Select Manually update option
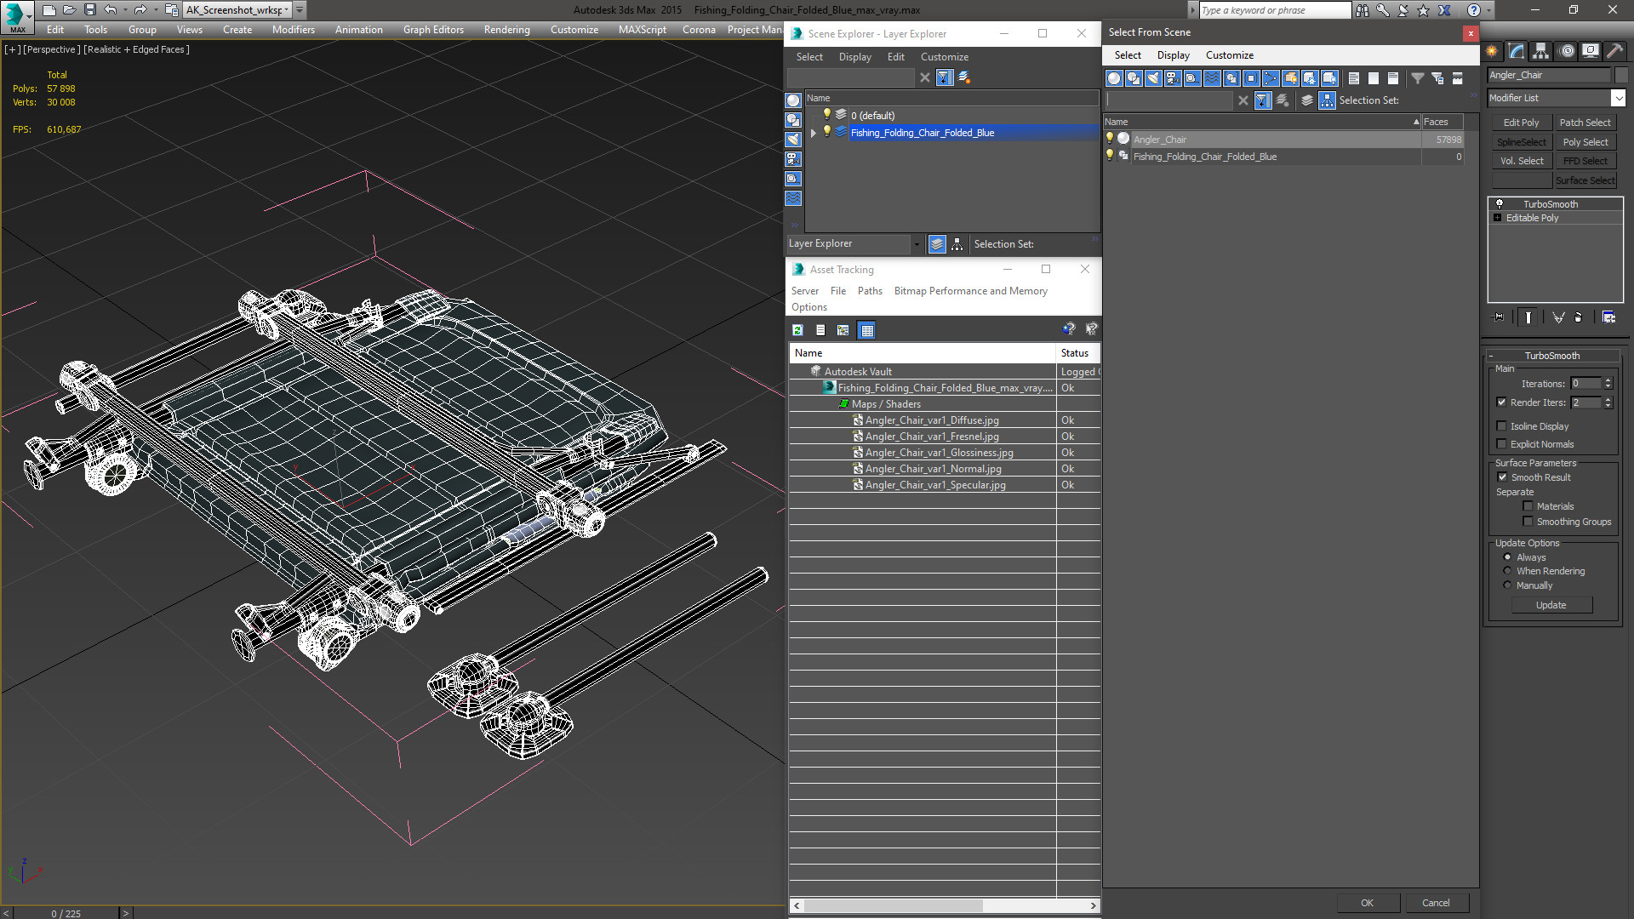1634x919 pixels. coord(1507,585)
